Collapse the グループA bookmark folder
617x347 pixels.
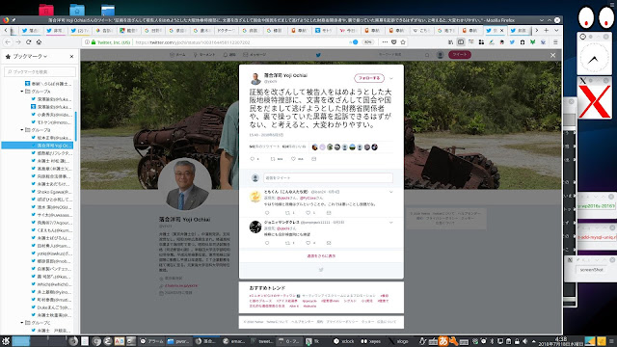coord(22,92)
